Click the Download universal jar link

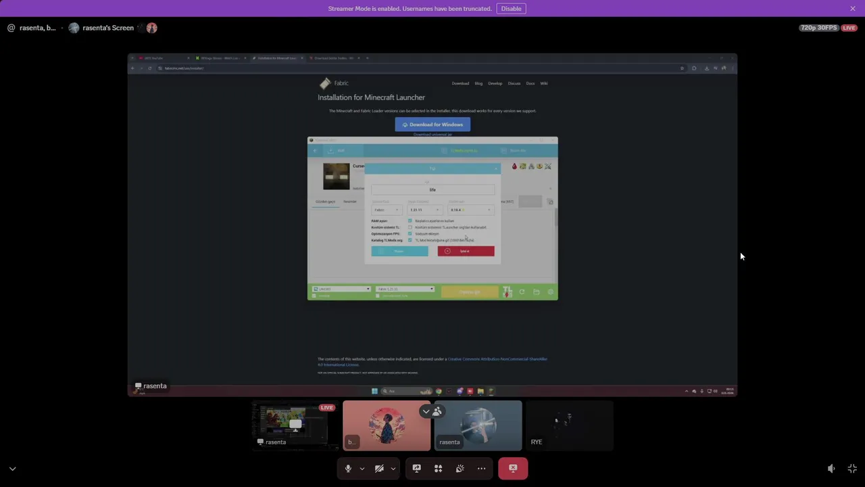(432, 135)
